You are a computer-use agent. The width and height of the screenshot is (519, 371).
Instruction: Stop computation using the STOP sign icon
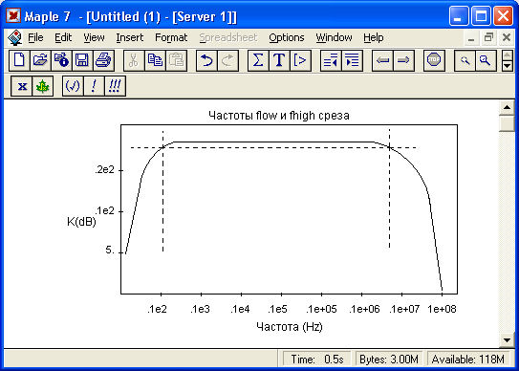(434, 60)
